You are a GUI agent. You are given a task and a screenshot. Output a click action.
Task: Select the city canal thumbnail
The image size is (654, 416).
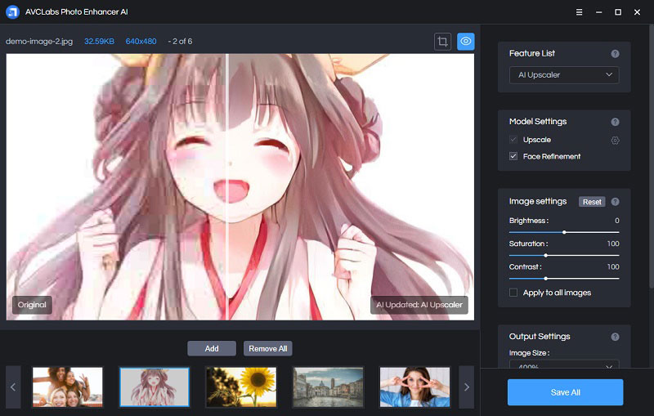click(x=328, y=387)
